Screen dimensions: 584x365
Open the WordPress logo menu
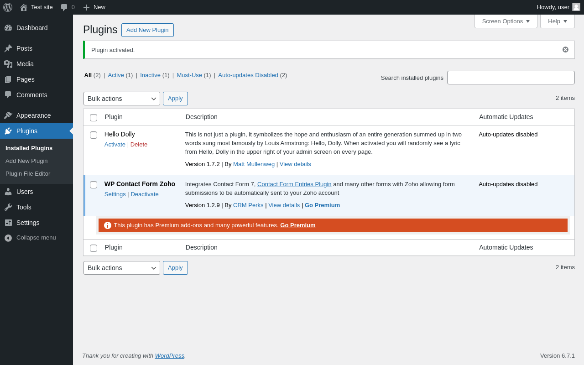click(x=8, y=7)
